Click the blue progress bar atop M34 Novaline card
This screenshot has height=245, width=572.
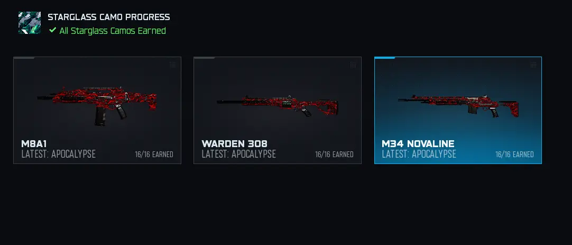(x=385, y=58)
